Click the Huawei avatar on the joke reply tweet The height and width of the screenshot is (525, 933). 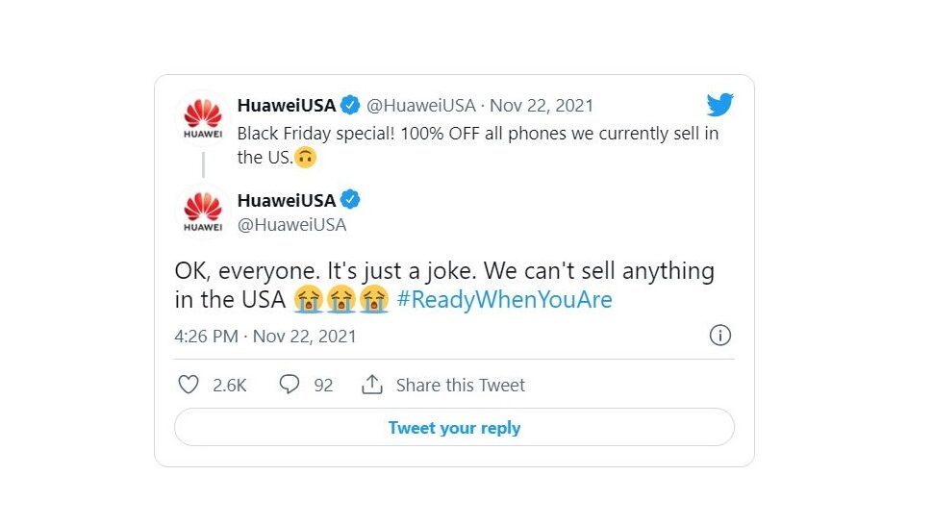point(203,212)
